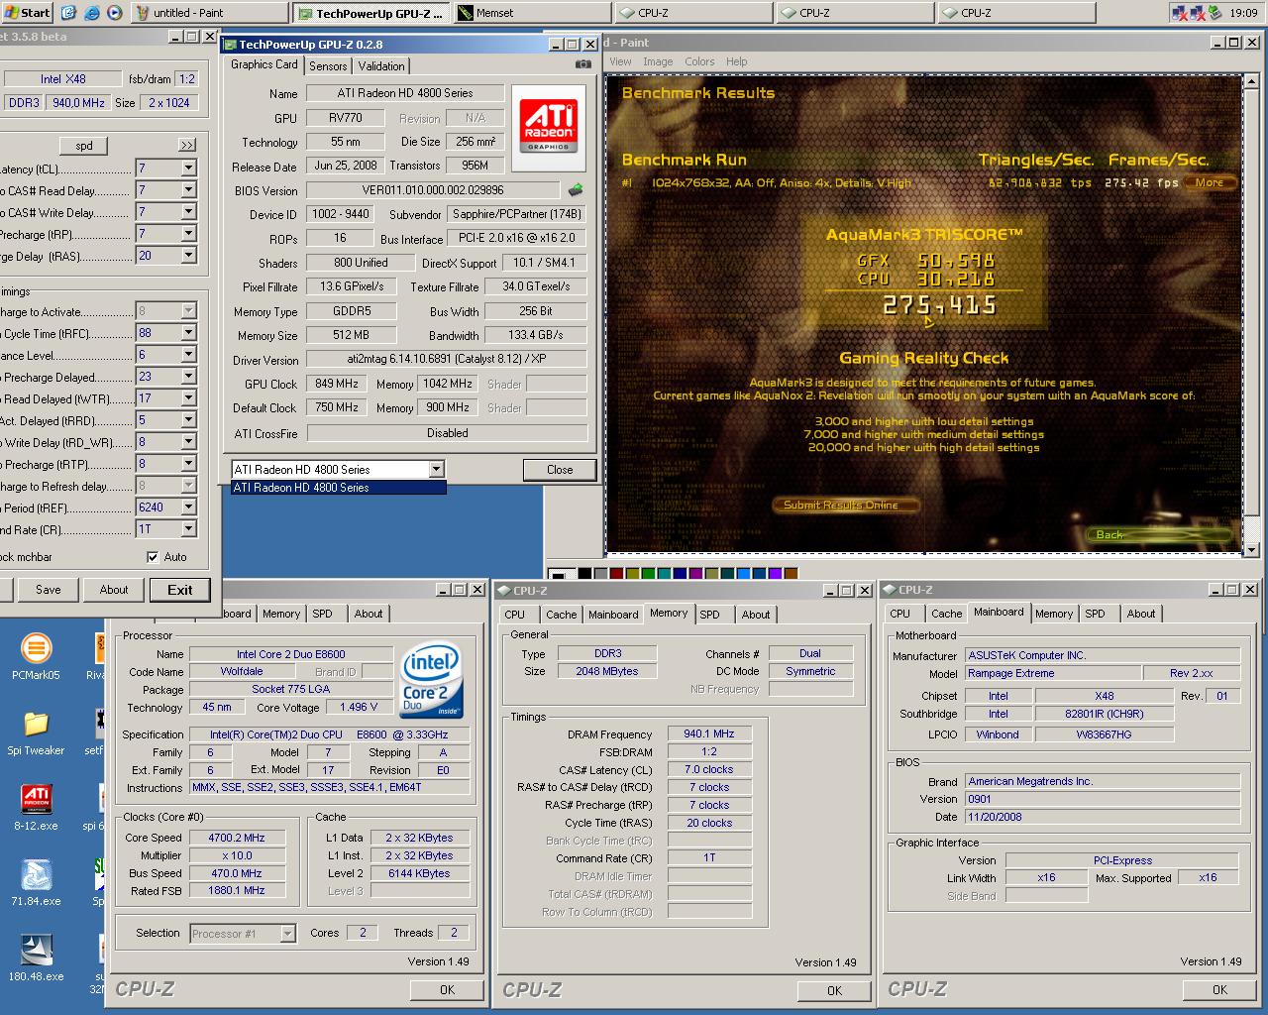Image resolution: width=1268 pixels, height=1015 pixels.
Task: Pick the black color swatch in Paint palette
Action: coord(584,574)
